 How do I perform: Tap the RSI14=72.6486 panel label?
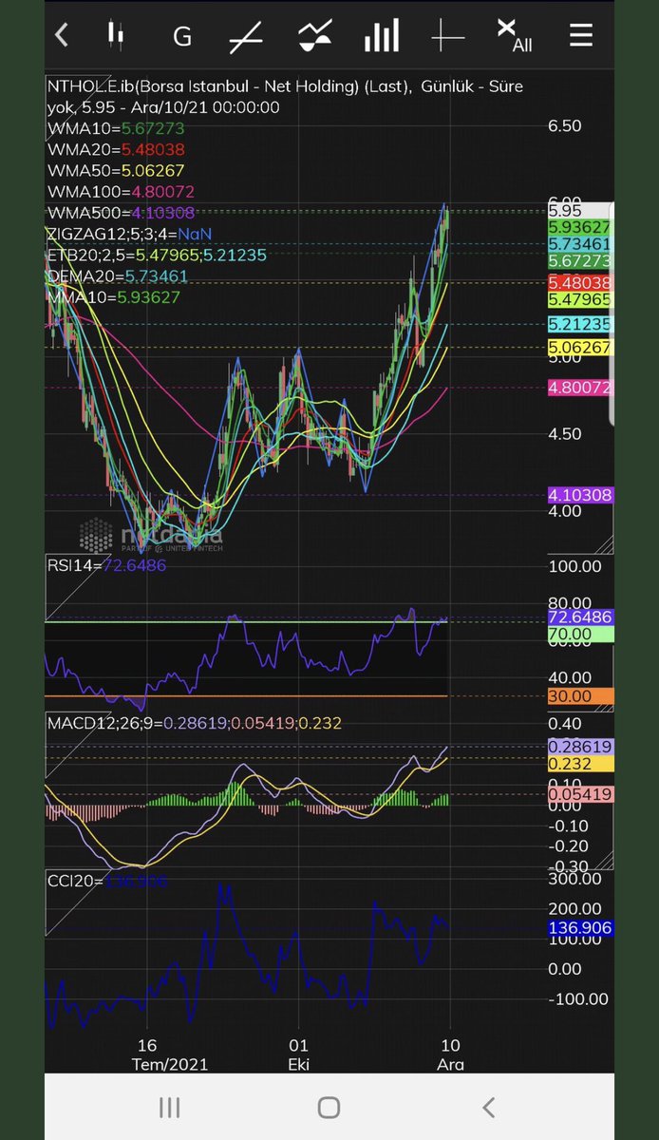[x=106, y=565]
